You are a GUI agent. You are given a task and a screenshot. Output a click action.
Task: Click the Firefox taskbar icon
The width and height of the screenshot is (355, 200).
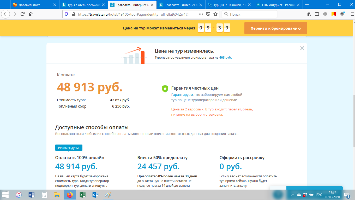(x=70, y=195)
